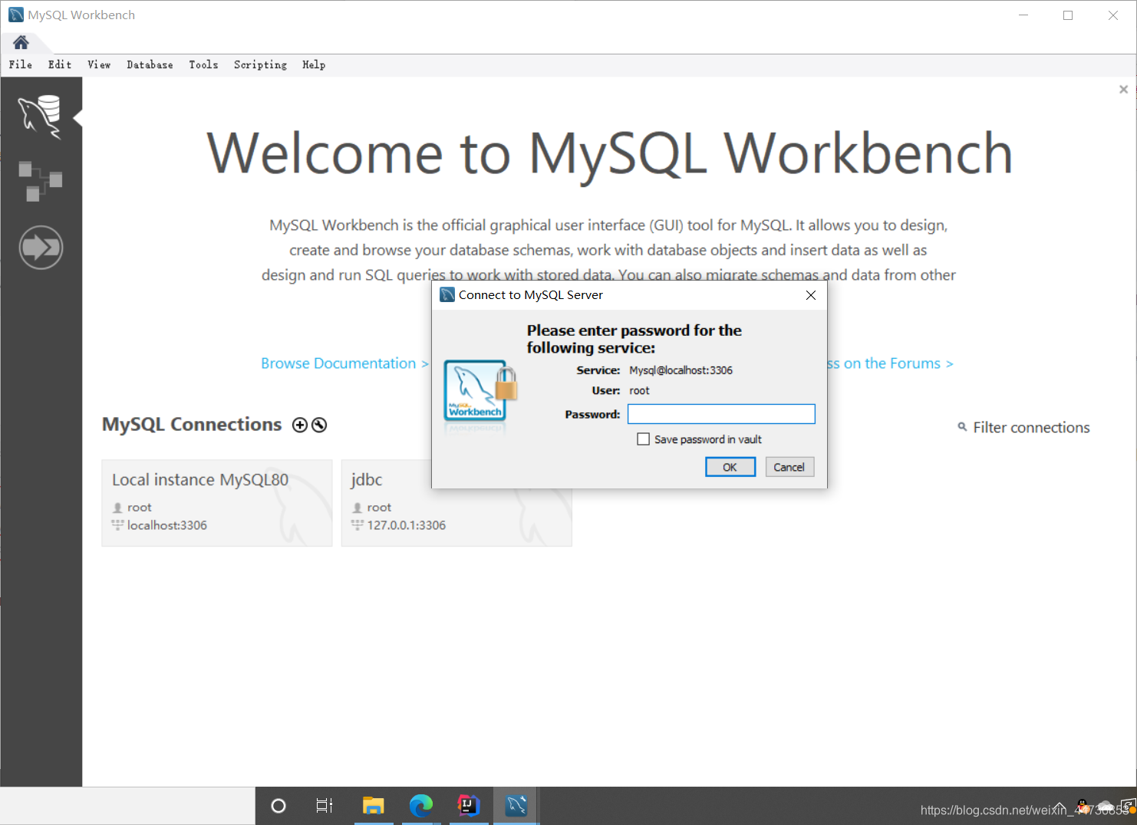Focus the Password input field

(x=721, y=414)
